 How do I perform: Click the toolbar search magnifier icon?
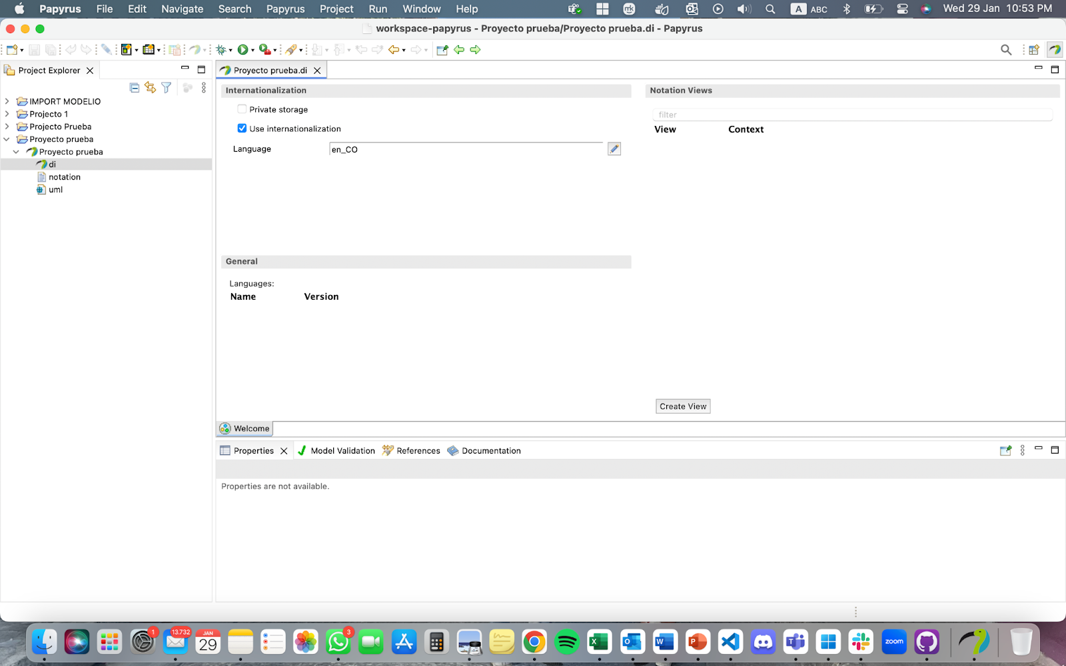coord(1006,50)
